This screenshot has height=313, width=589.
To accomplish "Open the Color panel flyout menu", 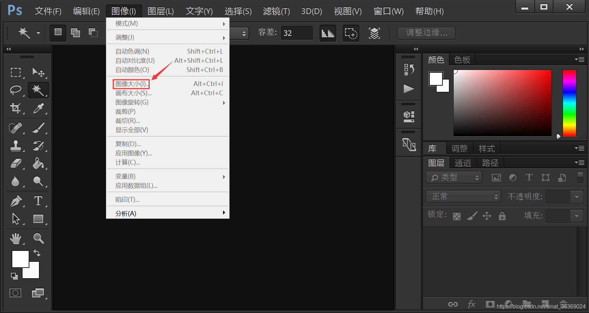I will pyautogui.click(x=579, y=59).
